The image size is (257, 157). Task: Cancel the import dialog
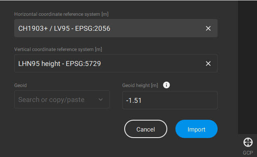[146, 129]
